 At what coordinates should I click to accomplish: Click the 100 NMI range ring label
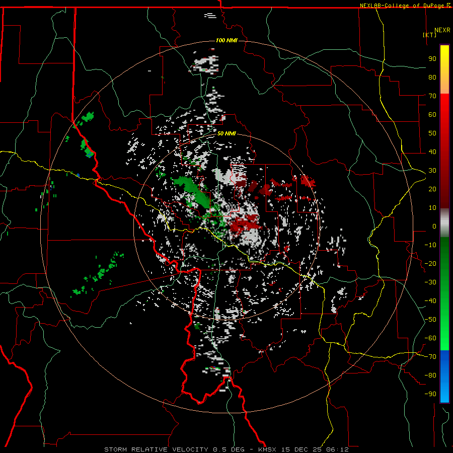click(226, 40)
